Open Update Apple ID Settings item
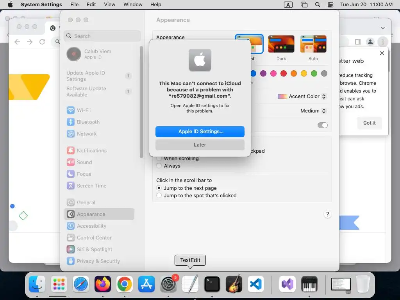This screenshot has height=300, width=400. click(x=99, y=76)
